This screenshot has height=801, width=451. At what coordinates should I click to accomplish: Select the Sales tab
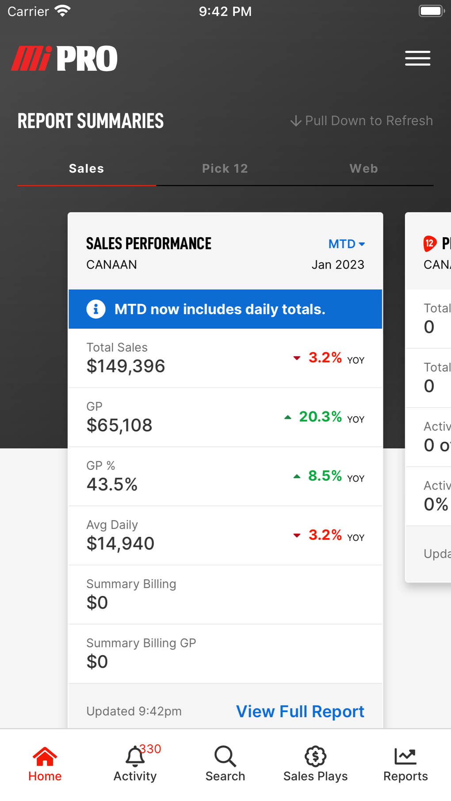[x=87, y=169]
